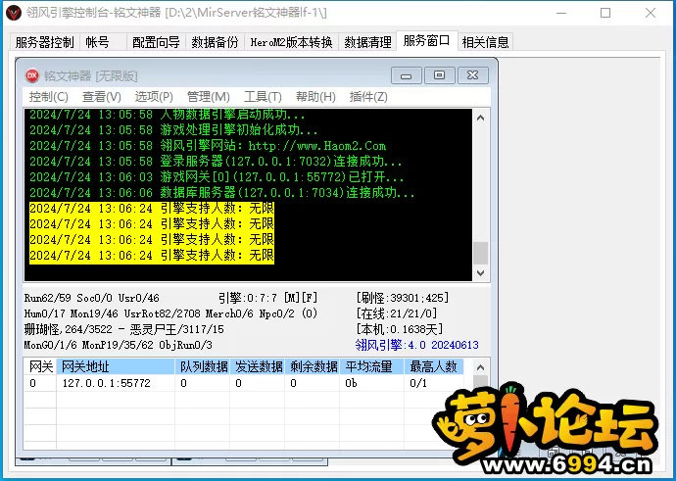Open the 插件(Z) menu
676x481 pixels.
[368, 97]
